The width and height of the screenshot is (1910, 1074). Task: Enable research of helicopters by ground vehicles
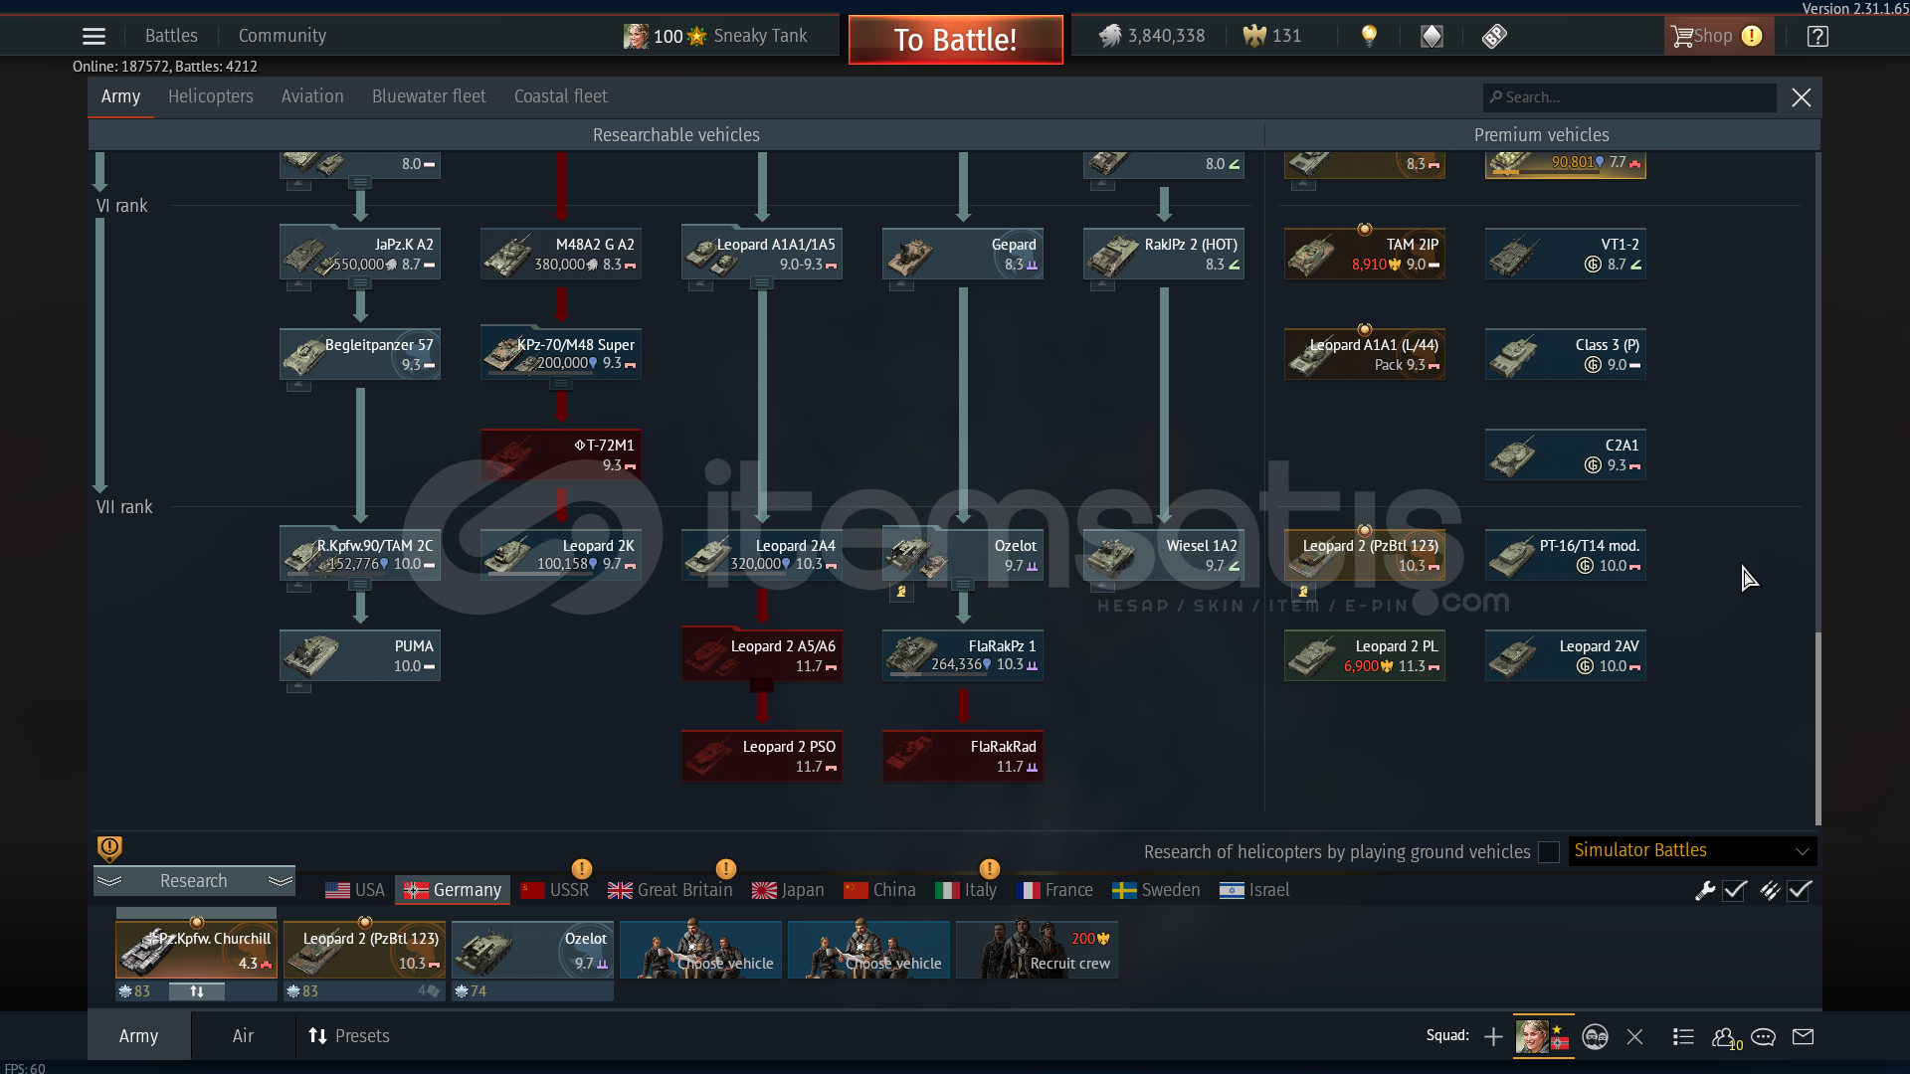1548,852
